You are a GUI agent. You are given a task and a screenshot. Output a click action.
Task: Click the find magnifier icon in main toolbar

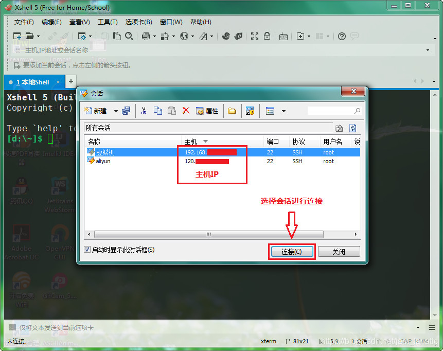(x=129, y=36)
